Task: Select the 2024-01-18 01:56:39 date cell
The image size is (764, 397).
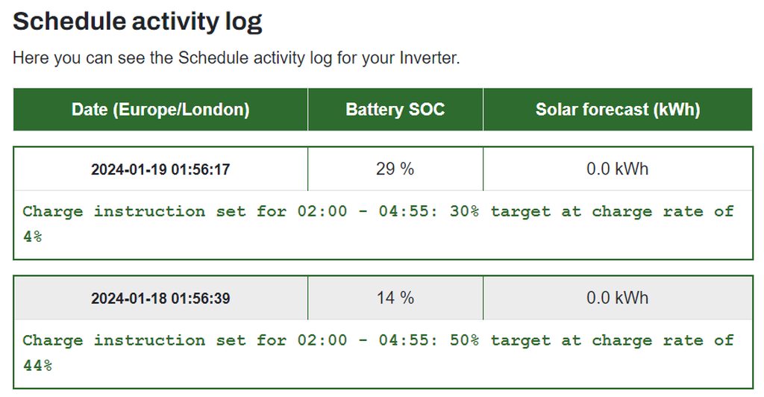Action: click(160, 298)
